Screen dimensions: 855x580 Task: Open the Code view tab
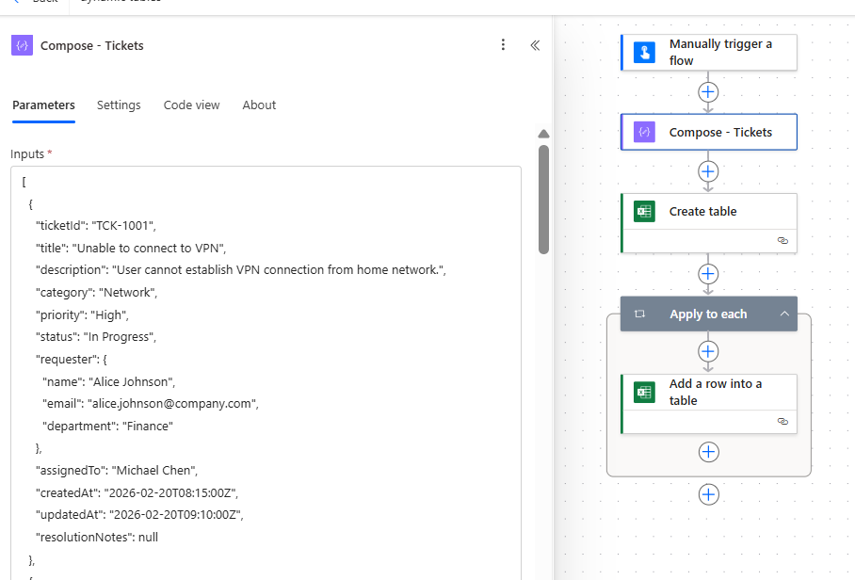(x=191, y=105)
